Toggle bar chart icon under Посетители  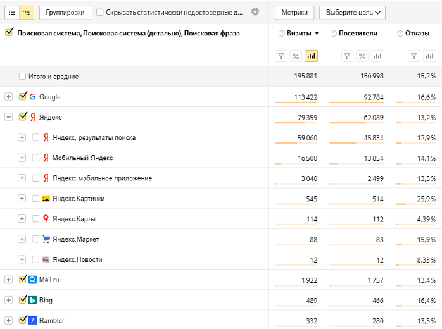click(377, 56)
